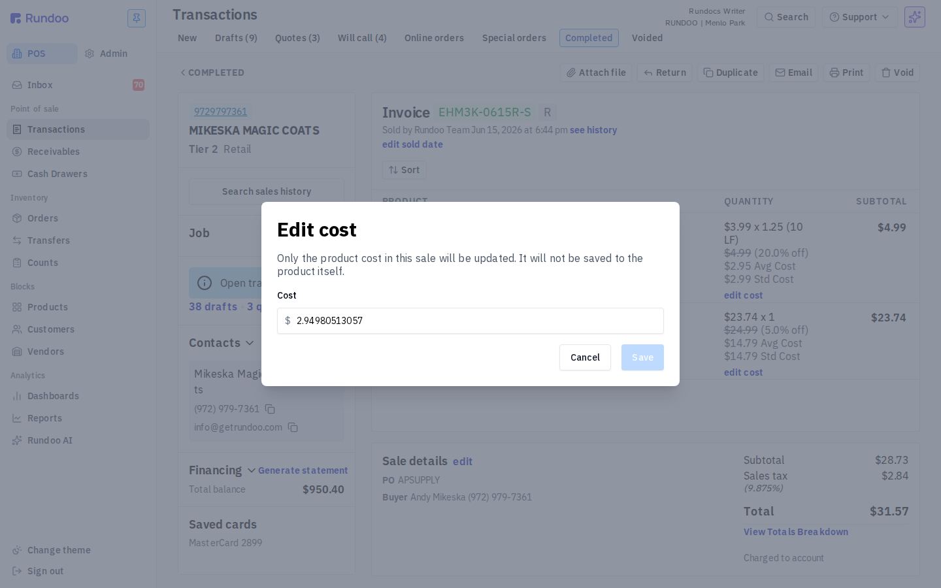Click the MasterCard 2899 saved card

click(225, 543)
